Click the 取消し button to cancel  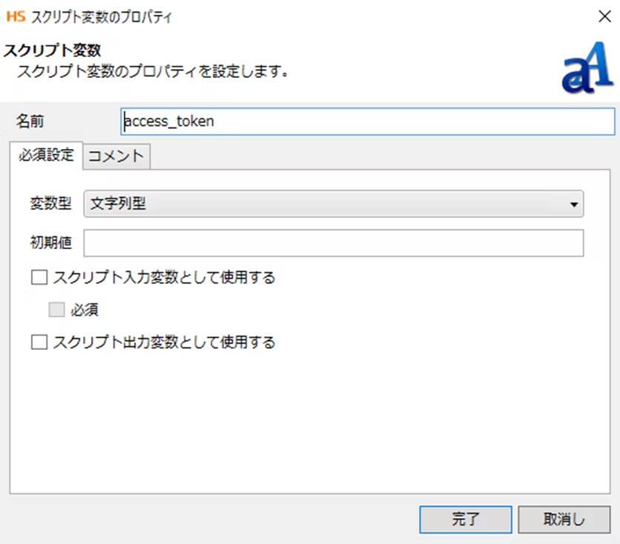point(564,520)
